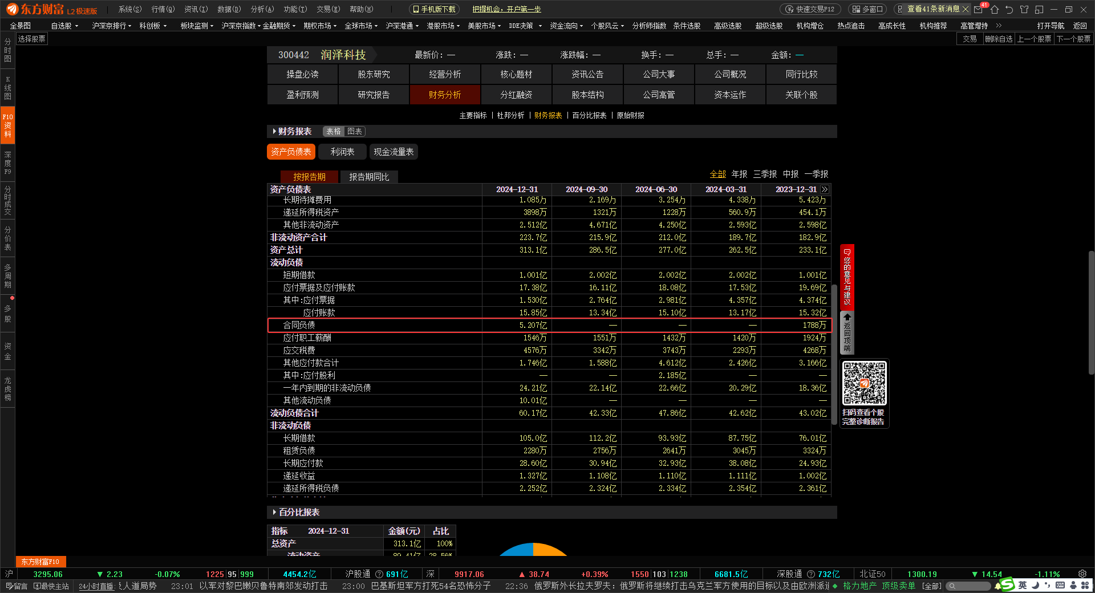Open the 多周期 sidebar item
The width and height of the screenshot is (1095, 593).
(x=7, y=276)
